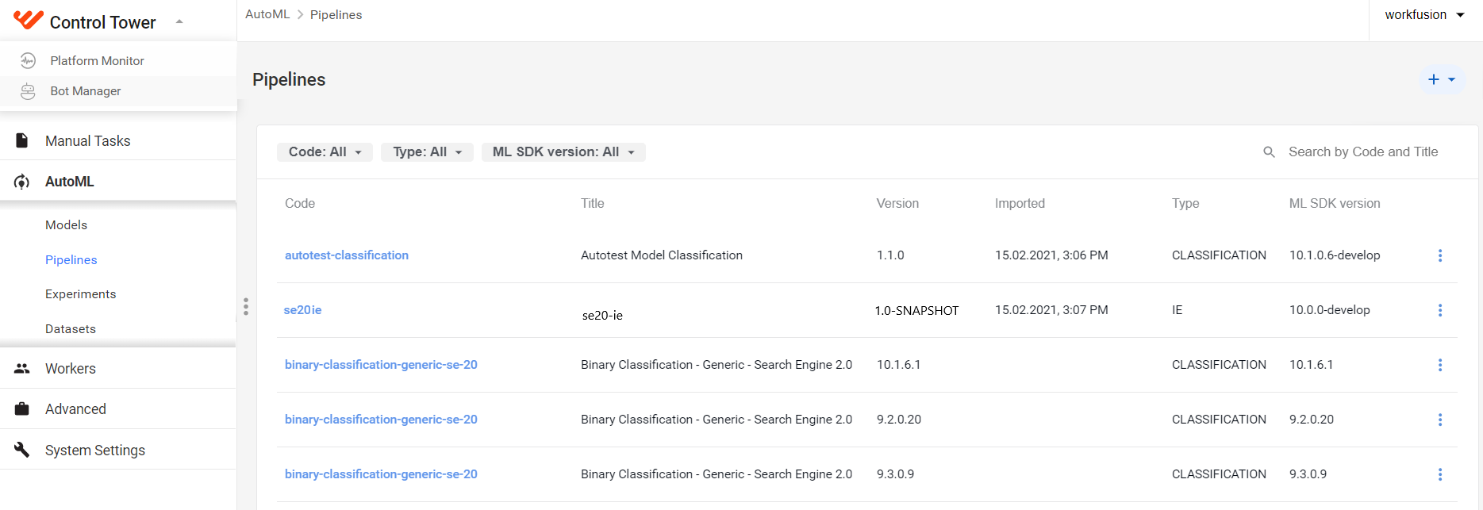Click the search magnifier icon
This screenshot has width=1483, height=510.
[x=1269, y=151]
